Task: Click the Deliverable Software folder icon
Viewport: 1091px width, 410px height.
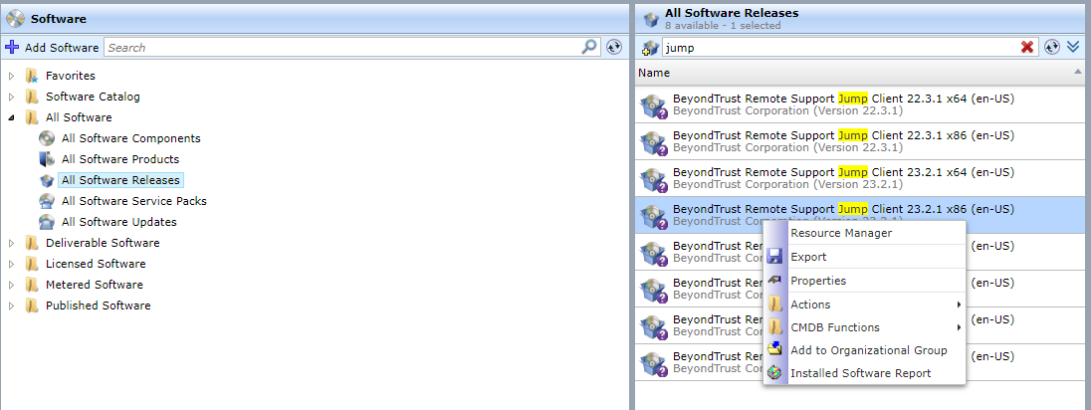Action: 31,242
